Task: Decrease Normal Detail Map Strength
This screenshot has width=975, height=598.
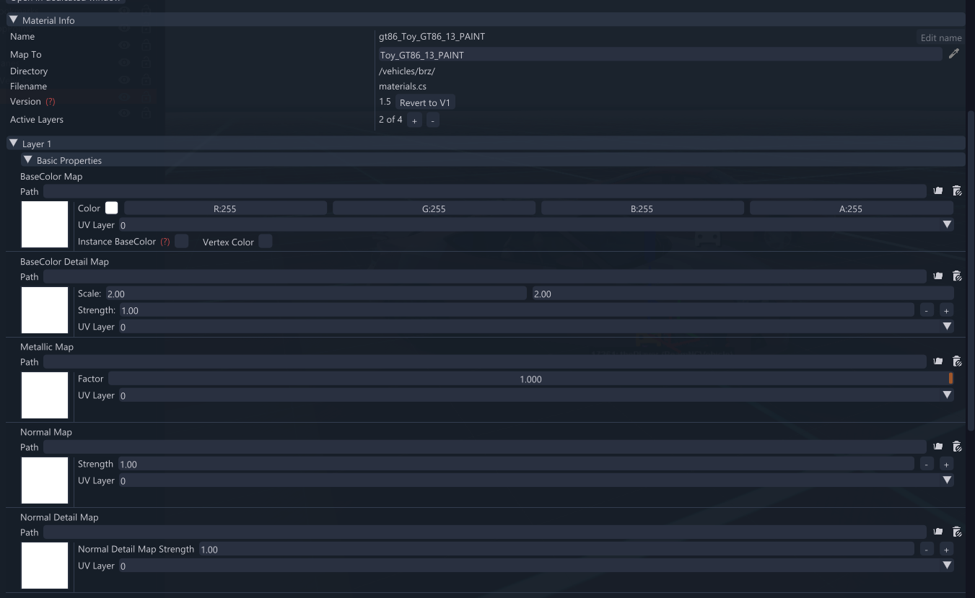Action: click(927, 549)
